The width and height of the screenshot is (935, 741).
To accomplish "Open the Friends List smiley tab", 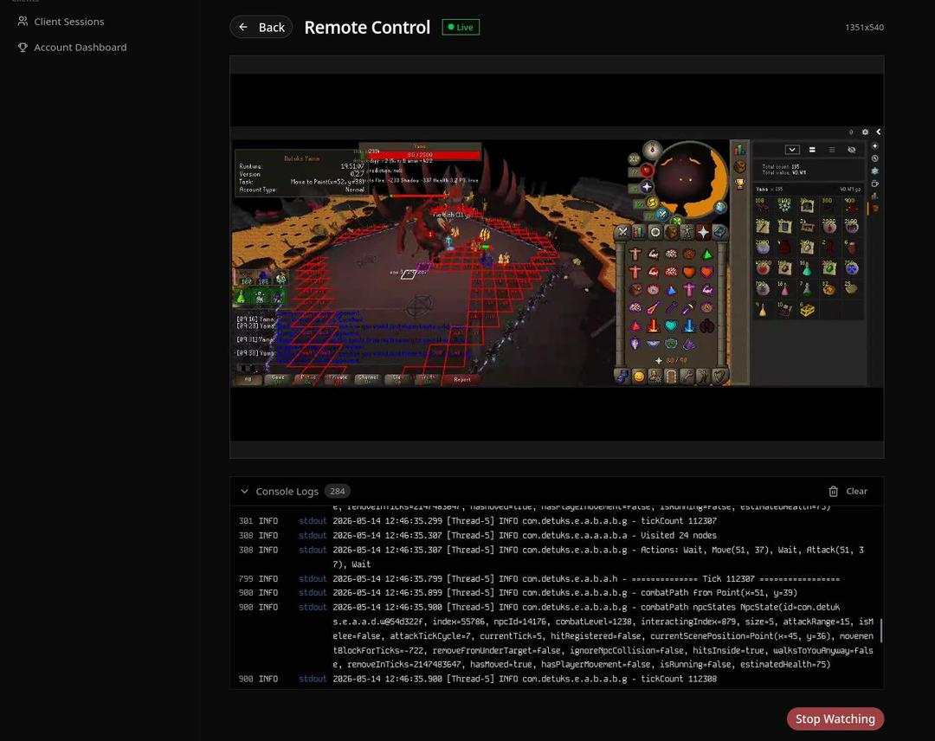I will (639, 377).
